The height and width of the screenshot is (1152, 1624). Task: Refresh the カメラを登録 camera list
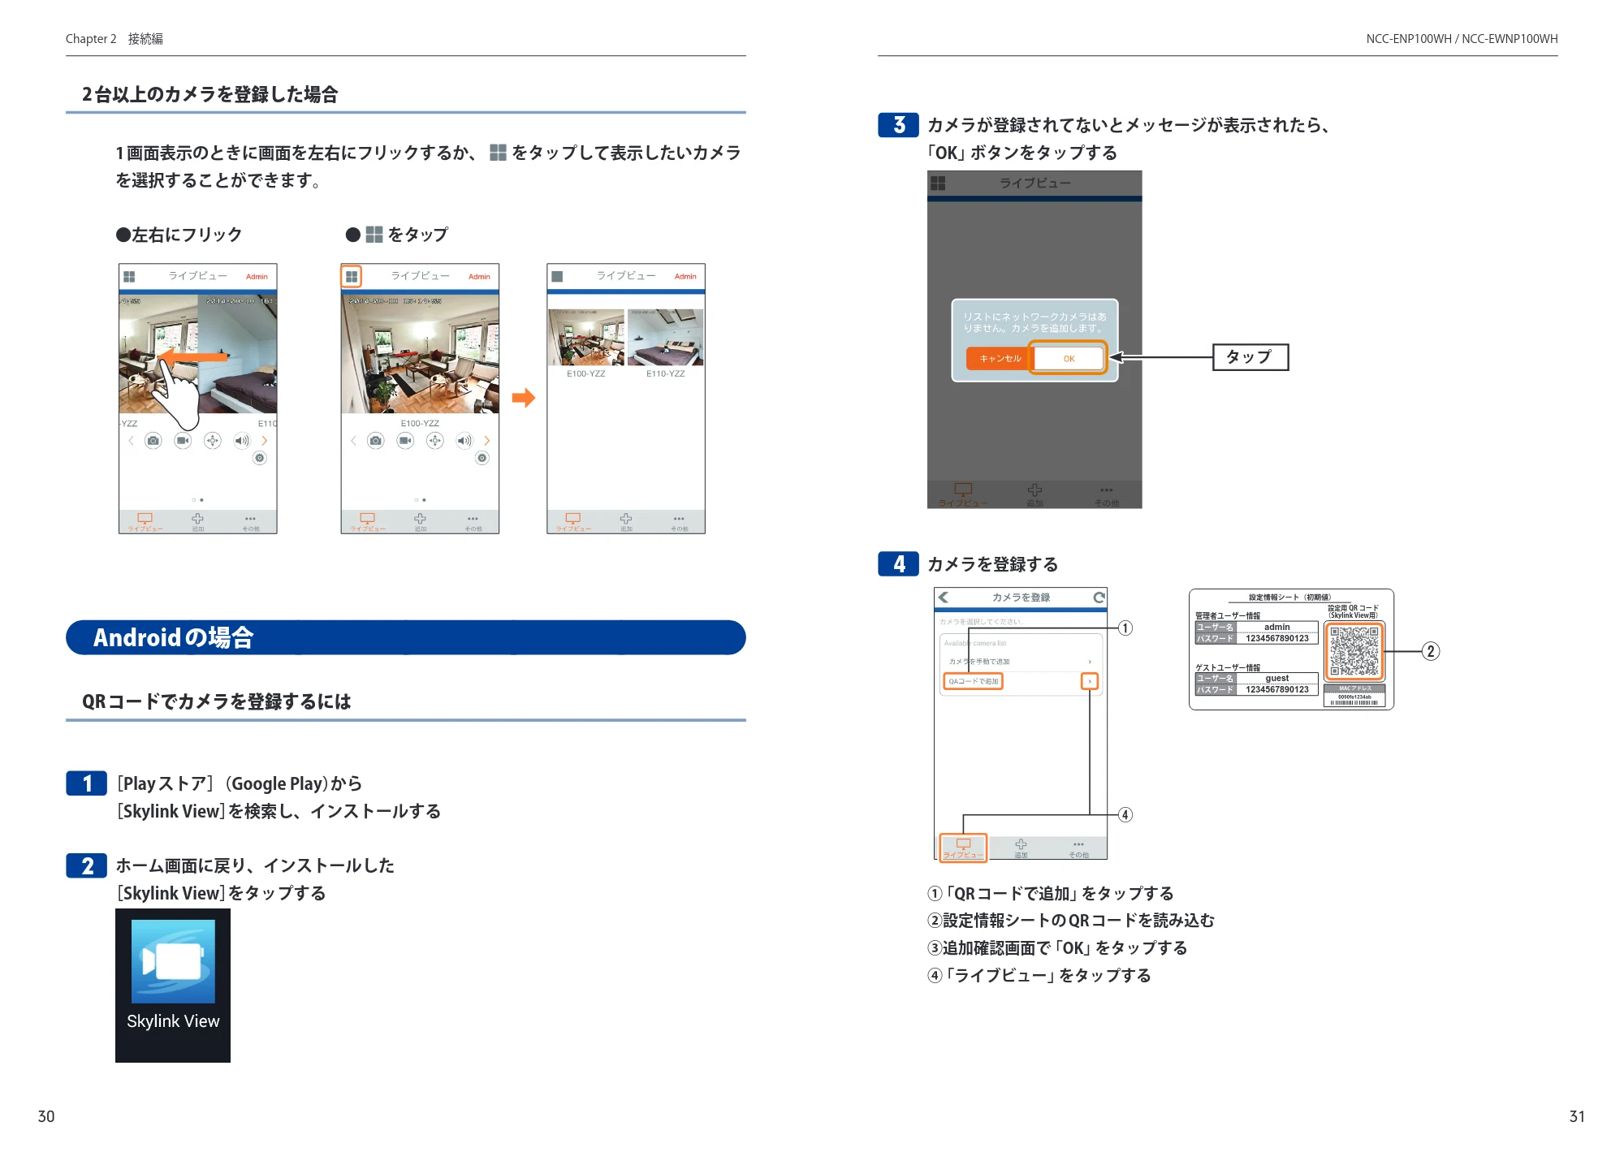(x=1099, y=598)
